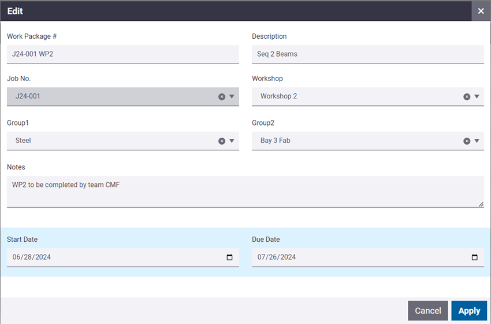Focus the Work Package # field

pyautogui.click(x=122, y=54)
